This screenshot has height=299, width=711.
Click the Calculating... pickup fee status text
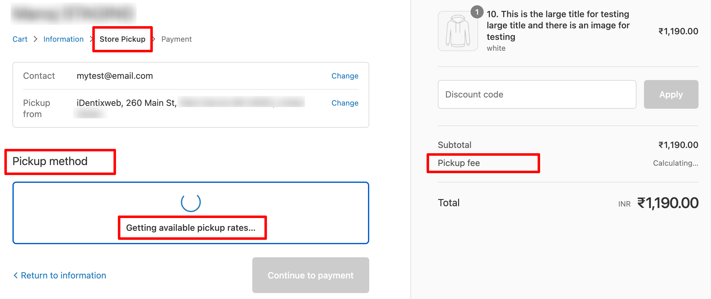point(675,163)
